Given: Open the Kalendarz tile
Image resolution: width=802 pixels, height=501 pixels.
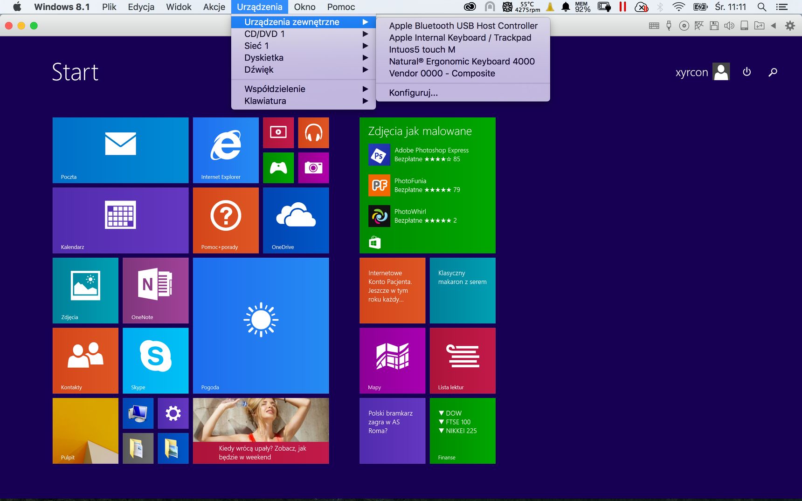Looking at the screenshot, I should 120,220.
